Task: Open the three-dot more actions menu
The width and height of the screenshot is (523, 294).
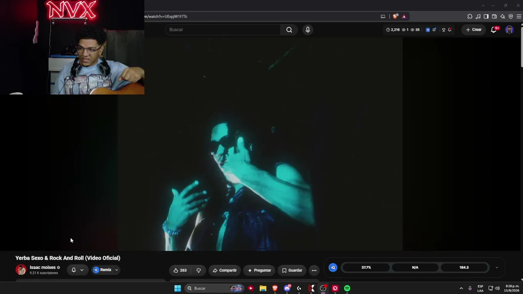Action: (x=314, y=270)
